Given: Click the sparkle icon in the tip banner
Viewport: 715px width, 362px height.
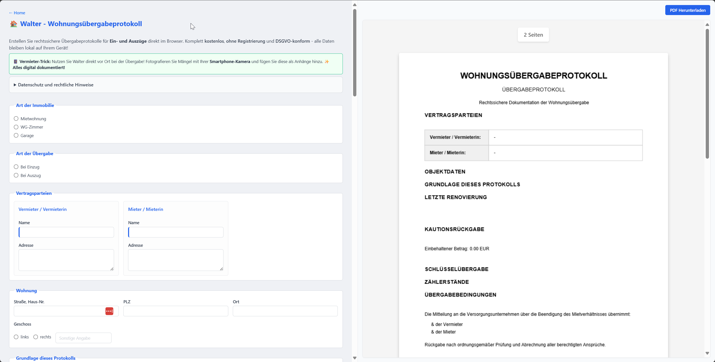Looking at the screenshot, I should point(327,62).
